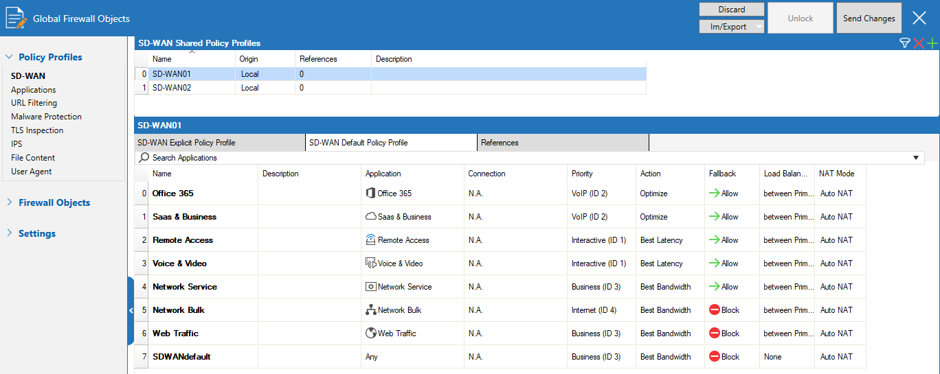This screenshot has height=374, width=940.
Task: Open the Search Applications dropdown arrow
Action: (916, 158)
